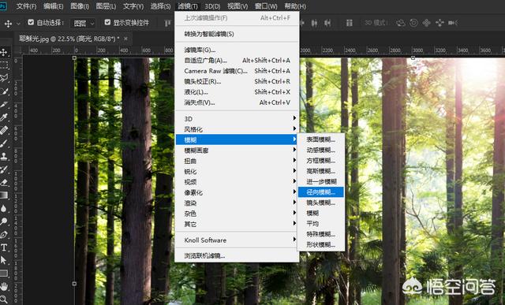The image size is (505, 305).
Task: Click the 3D camera zoom icon
Action: point(453,23)
